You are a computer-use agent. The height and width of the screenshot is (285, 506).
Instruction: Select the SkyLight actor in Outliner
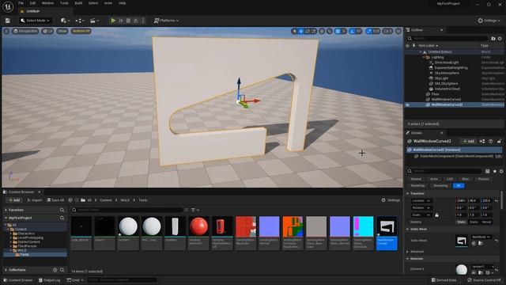[441, 78]
